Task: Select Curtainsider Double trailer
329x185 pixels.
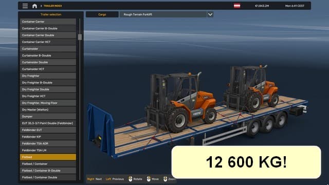Action: tap(48, 62)
